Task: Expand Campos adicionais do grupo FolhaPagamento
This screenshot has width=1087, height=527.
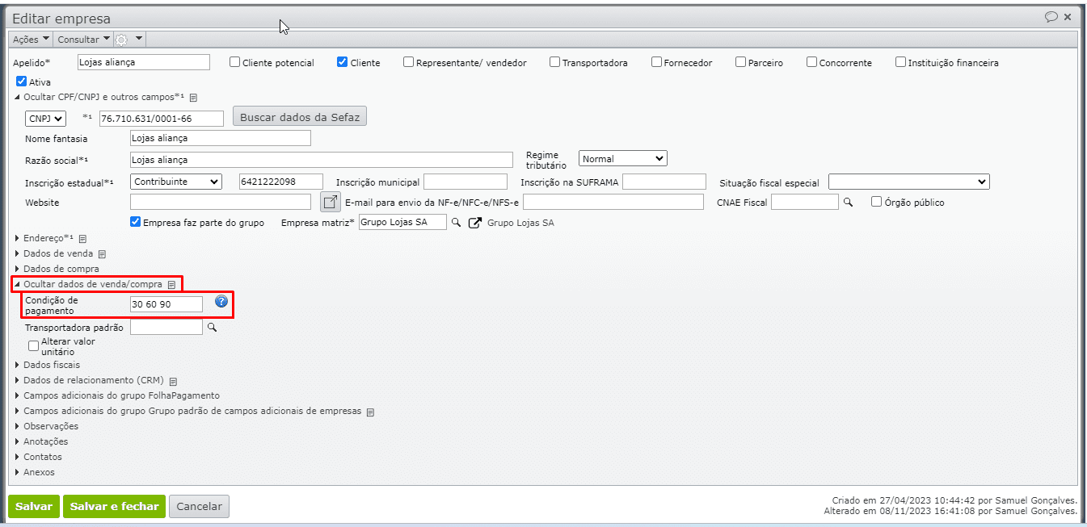Action: [x=117, y=395]
